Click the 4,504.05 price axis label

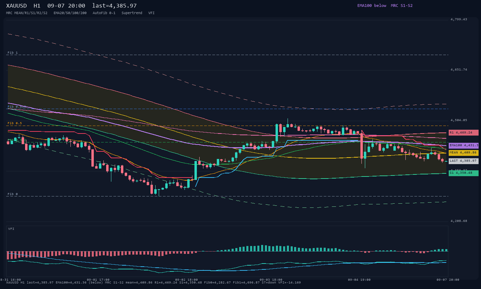pos(459,120)
